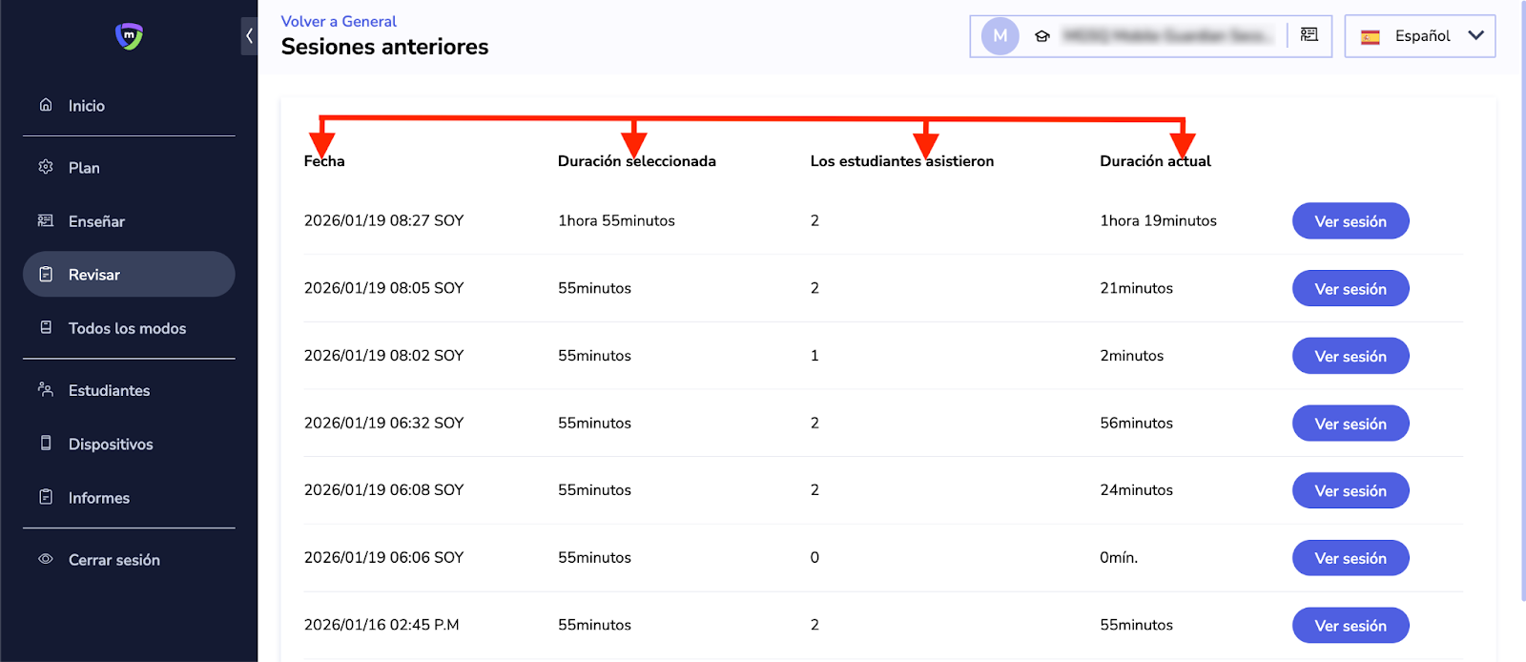Screen dimensions: 1526x662
Task: Go to Todos los modos
Action: (x=129, y=328)
